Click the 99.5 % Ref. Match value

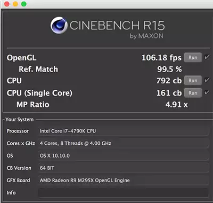pos(169,69)
